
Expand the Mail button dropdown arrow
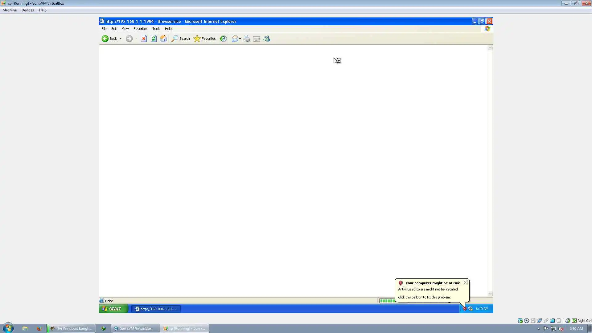[240, 39]
